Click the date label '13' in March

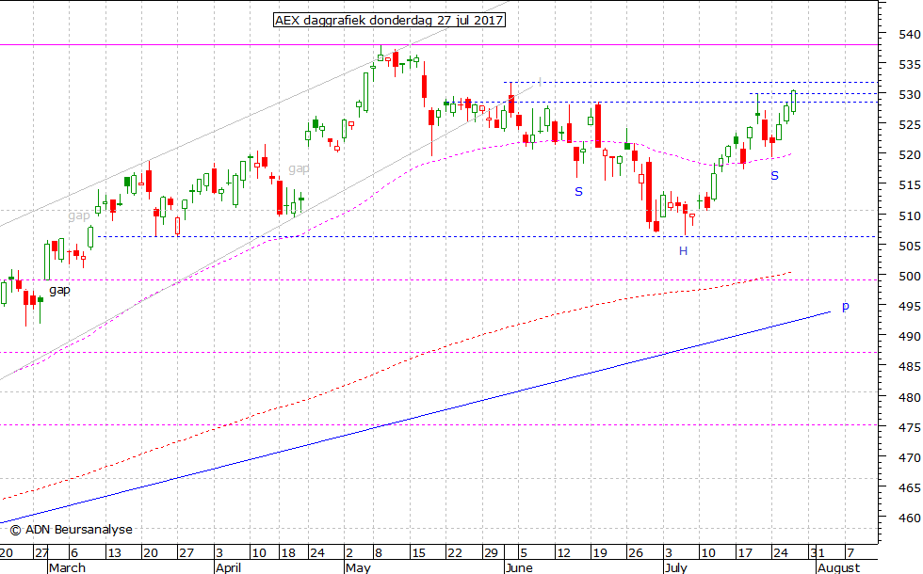[114, 553]
